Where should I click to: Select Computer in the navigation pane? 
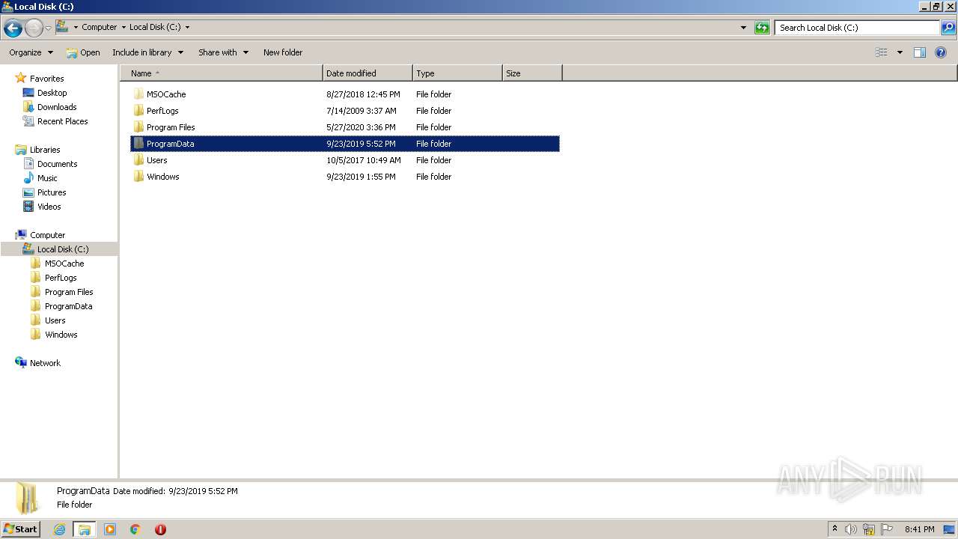47,235
